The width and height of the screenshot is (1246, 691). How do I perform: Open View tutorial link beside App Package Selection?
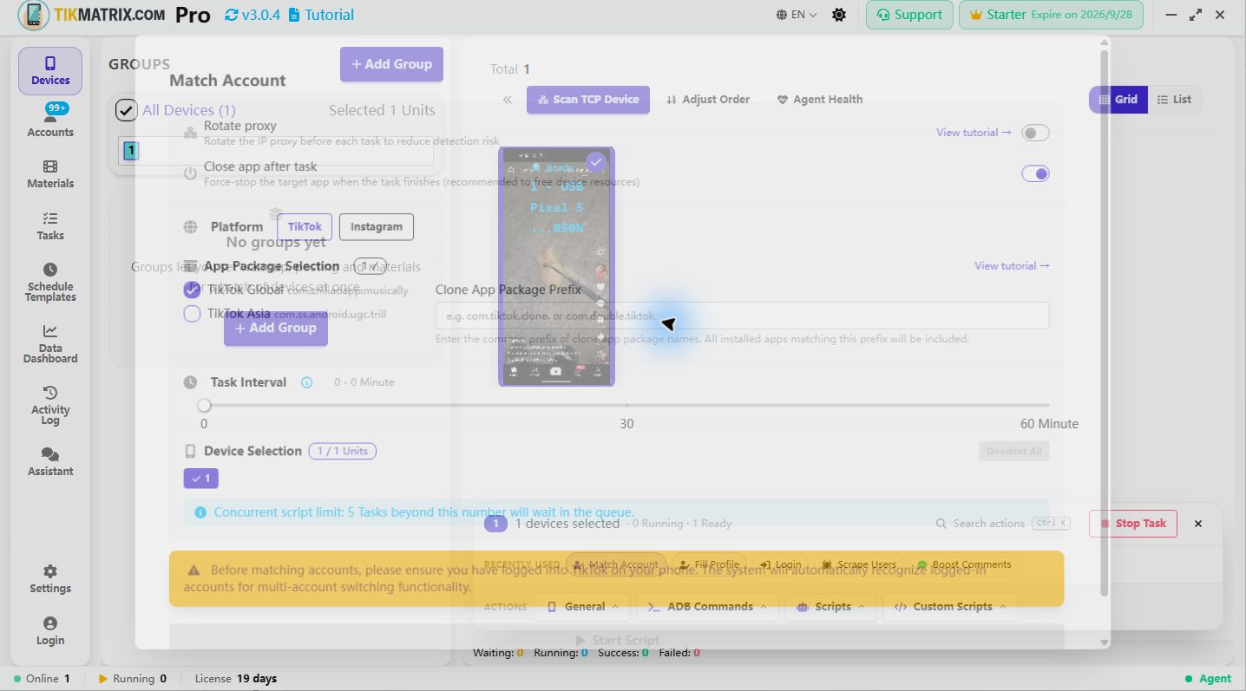coord(1012,266)
